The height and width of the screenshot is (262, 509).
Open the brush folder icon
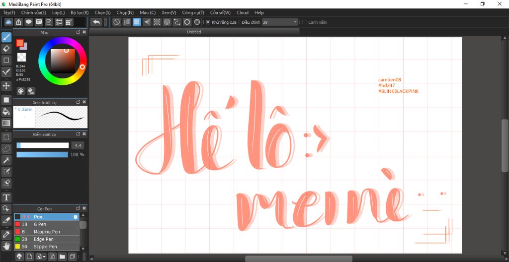pyautogui.click(x=62, y=257)
